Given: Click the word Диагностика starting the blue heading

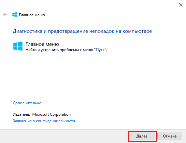Looking at the screenshot, I should coord(27,31).
